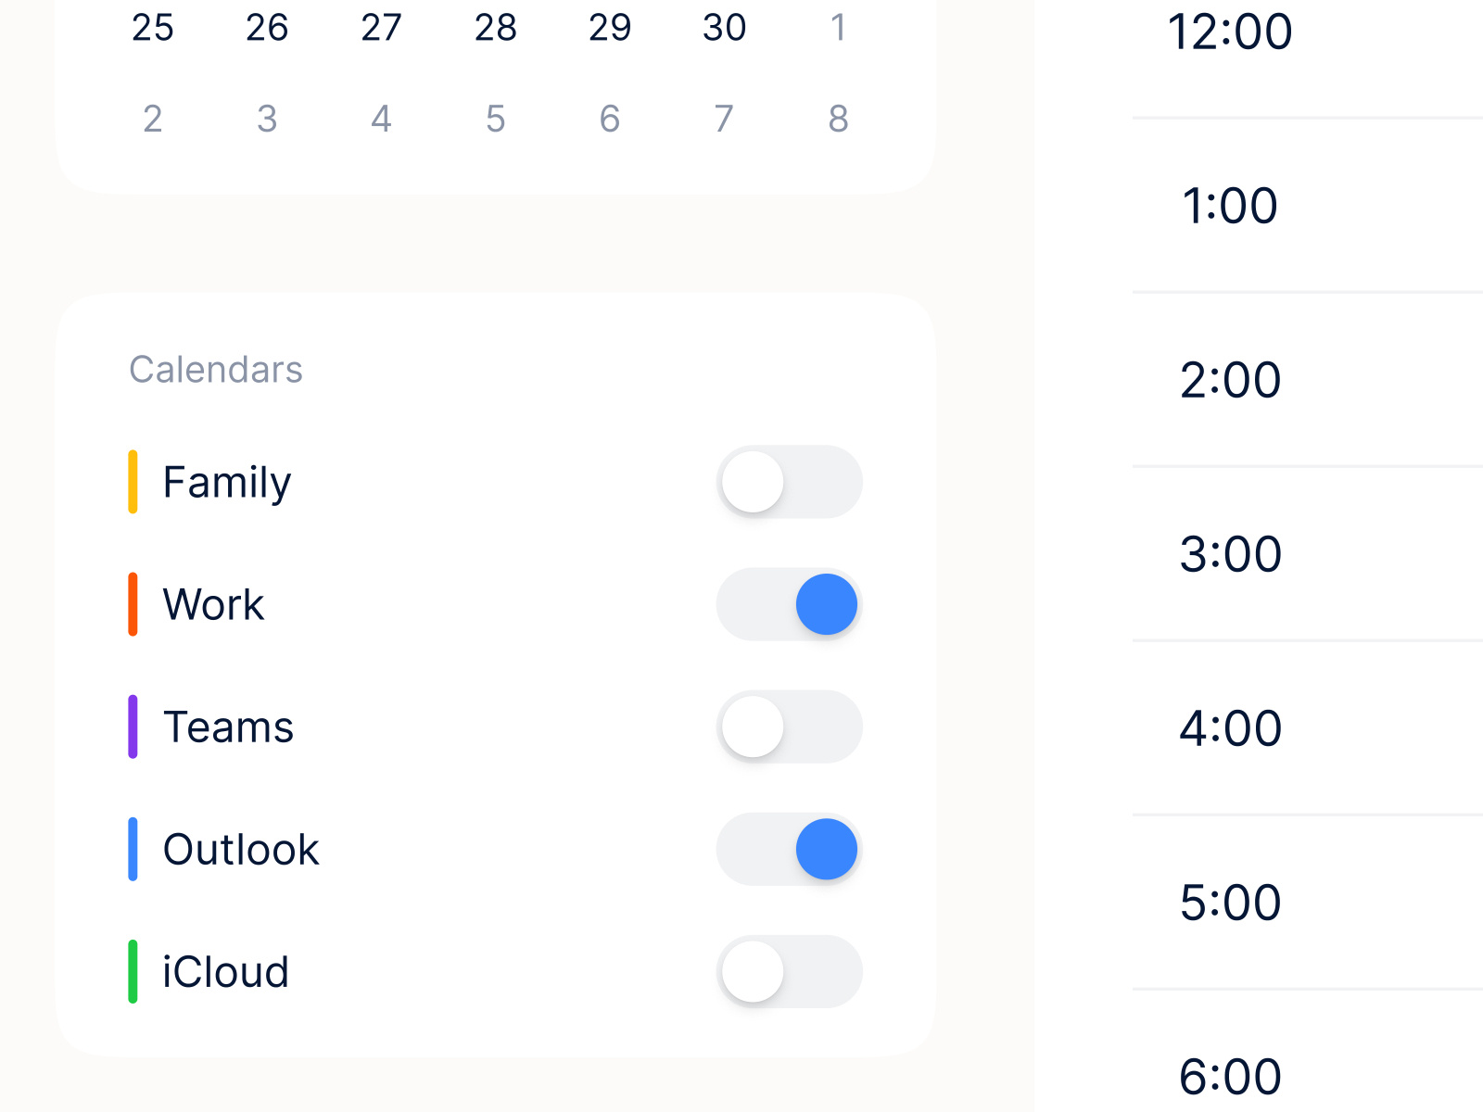Screen dimensions: 1483x1112
Task: Select date 25 in the mini calendar
Action: (x=153, y=28)
